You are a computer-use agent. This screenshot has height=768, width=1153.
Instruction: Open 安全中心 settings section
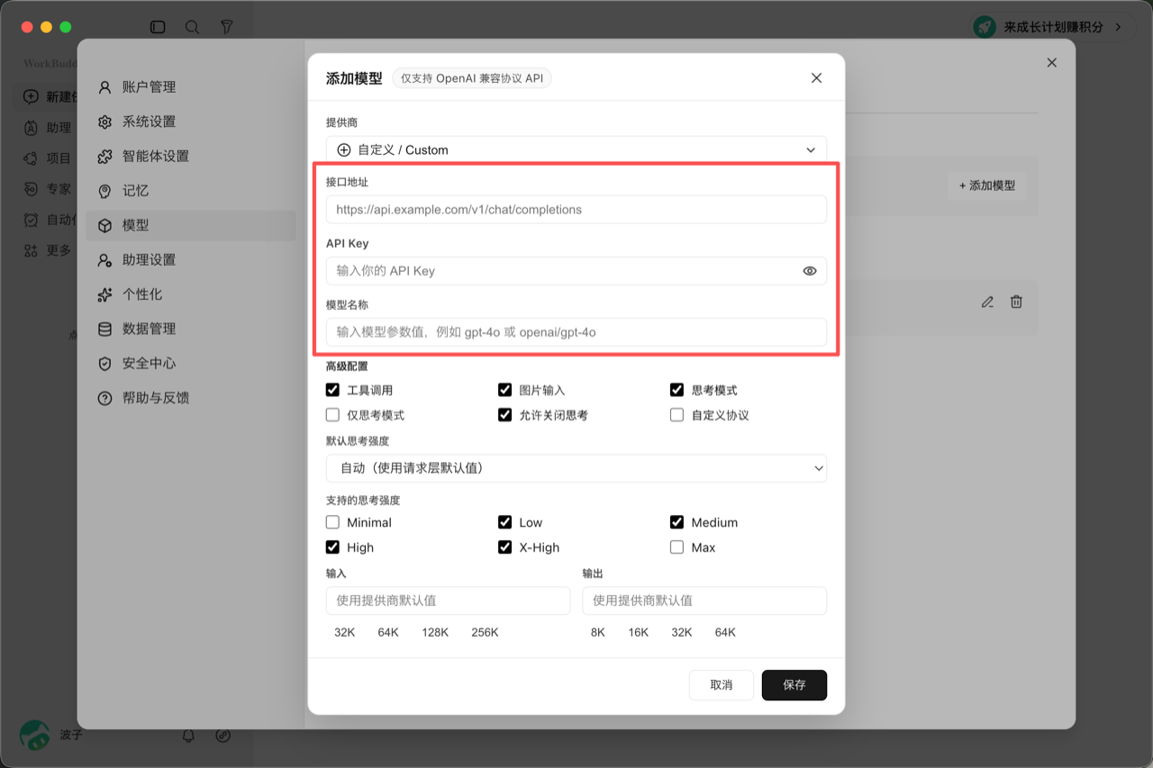tap(190, 363)
